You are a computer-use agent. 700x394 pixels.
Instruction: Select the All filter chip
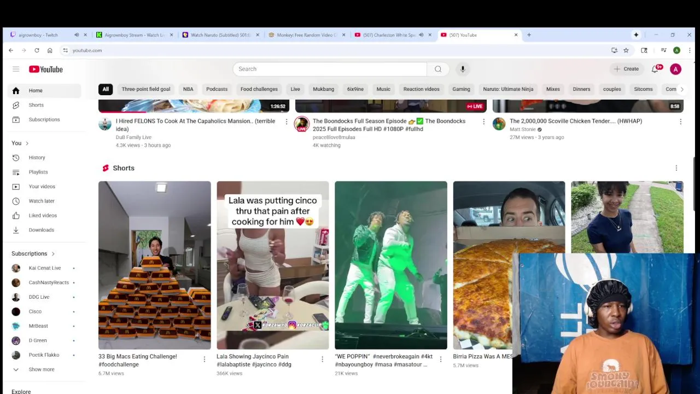click(x=106, y=89)
